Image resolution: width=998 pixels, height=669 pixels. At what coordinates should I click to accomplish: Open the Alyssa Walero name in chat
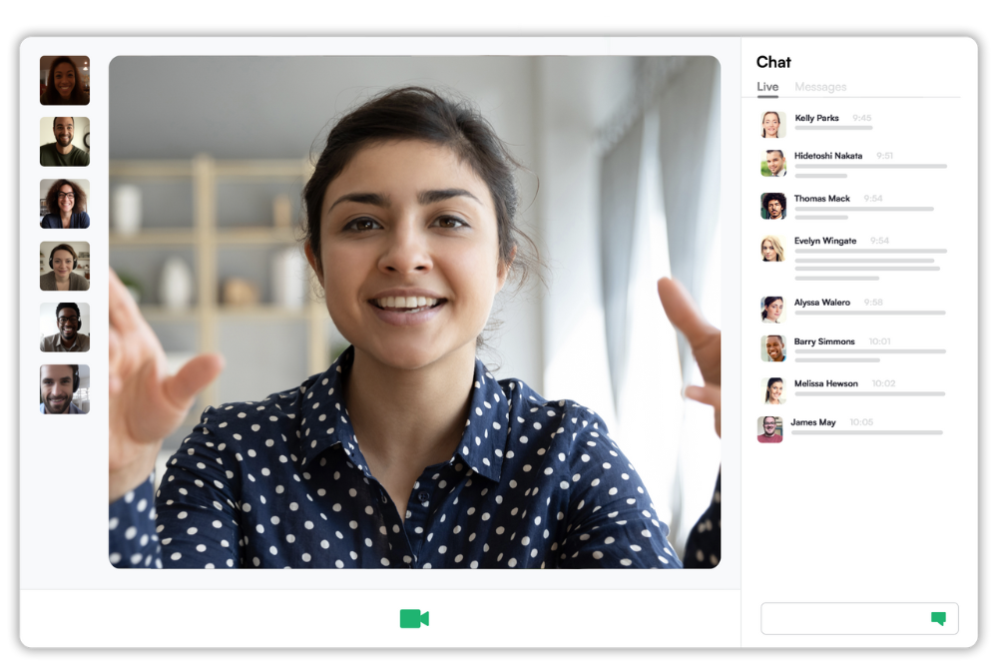click(821, 303)
